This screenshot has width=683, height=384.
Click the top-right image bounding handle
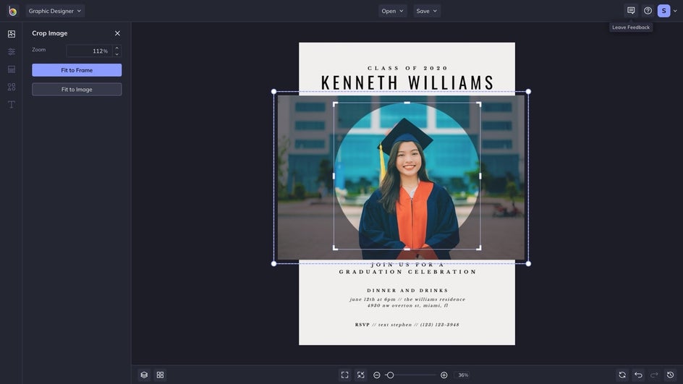click(x=528, y=91)
